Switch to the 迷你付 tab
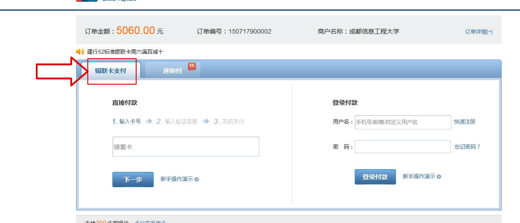520x223 pixels. coord(172,71)
